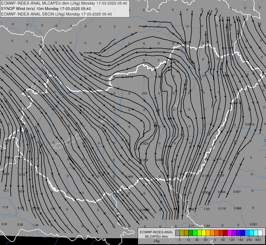Screen dimensions: 266x245
Task: Click the map value 0.493
Action: 129,177
